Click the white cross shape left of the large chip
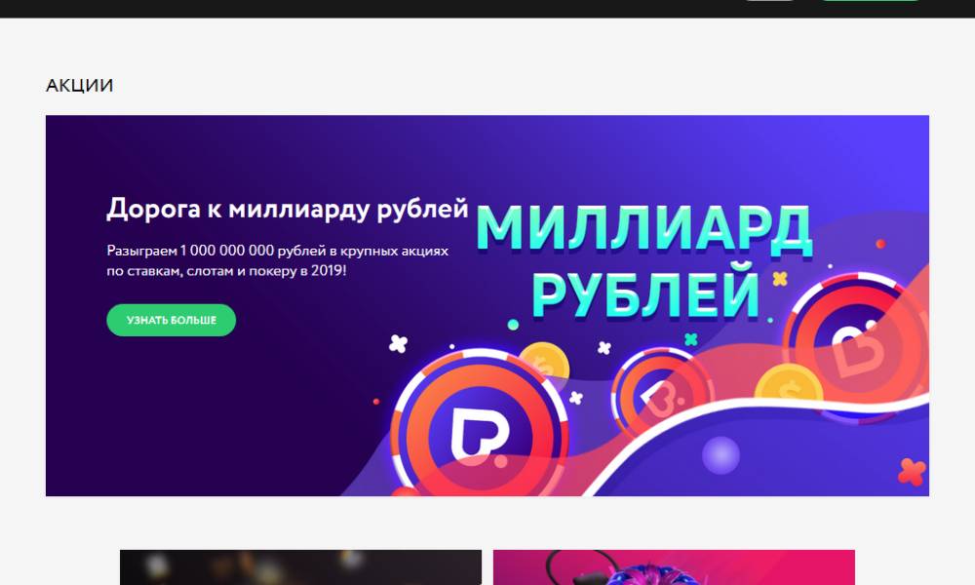 pyautogui.click(x=398, y=343)
